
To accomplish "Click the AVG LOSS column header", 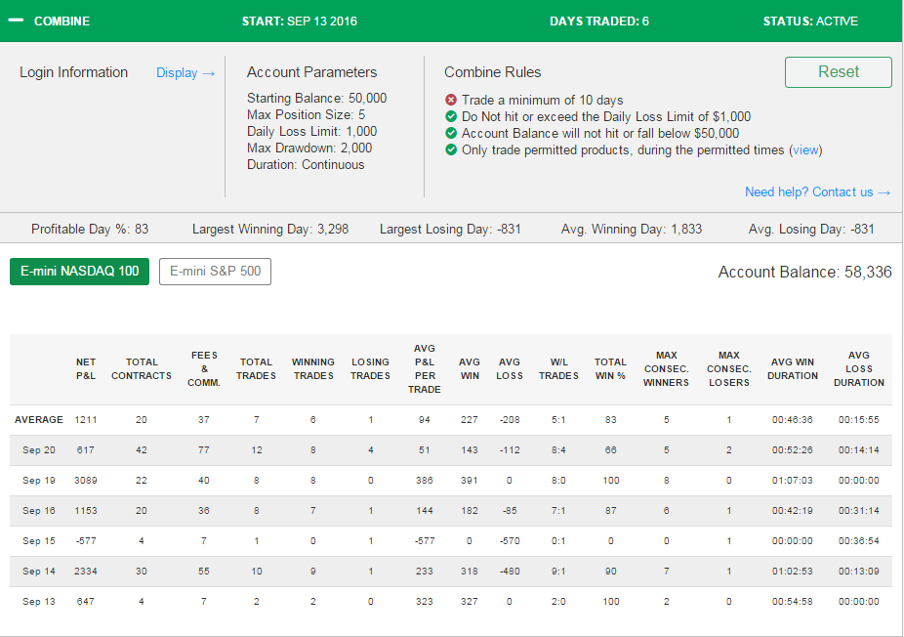I will point(509,368).
